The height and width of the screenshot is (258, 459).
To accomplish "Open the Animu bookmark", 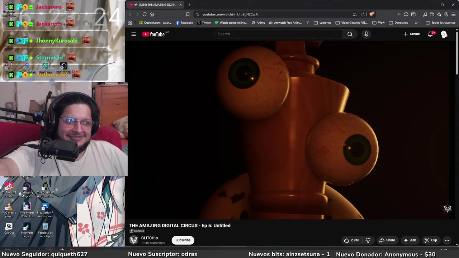I will 258,23.
